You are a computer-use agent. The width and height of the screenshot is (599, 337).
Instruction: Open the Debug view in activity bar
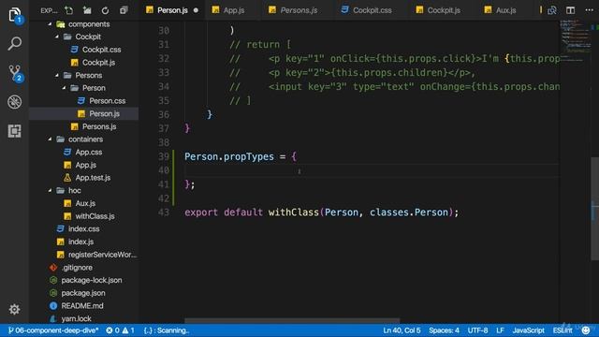tap(15, 102)
